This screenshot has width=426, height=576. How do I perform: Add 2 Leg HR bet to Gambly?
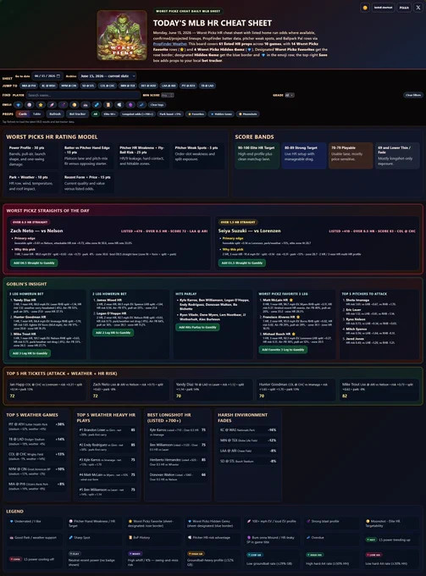click(113, 332)
